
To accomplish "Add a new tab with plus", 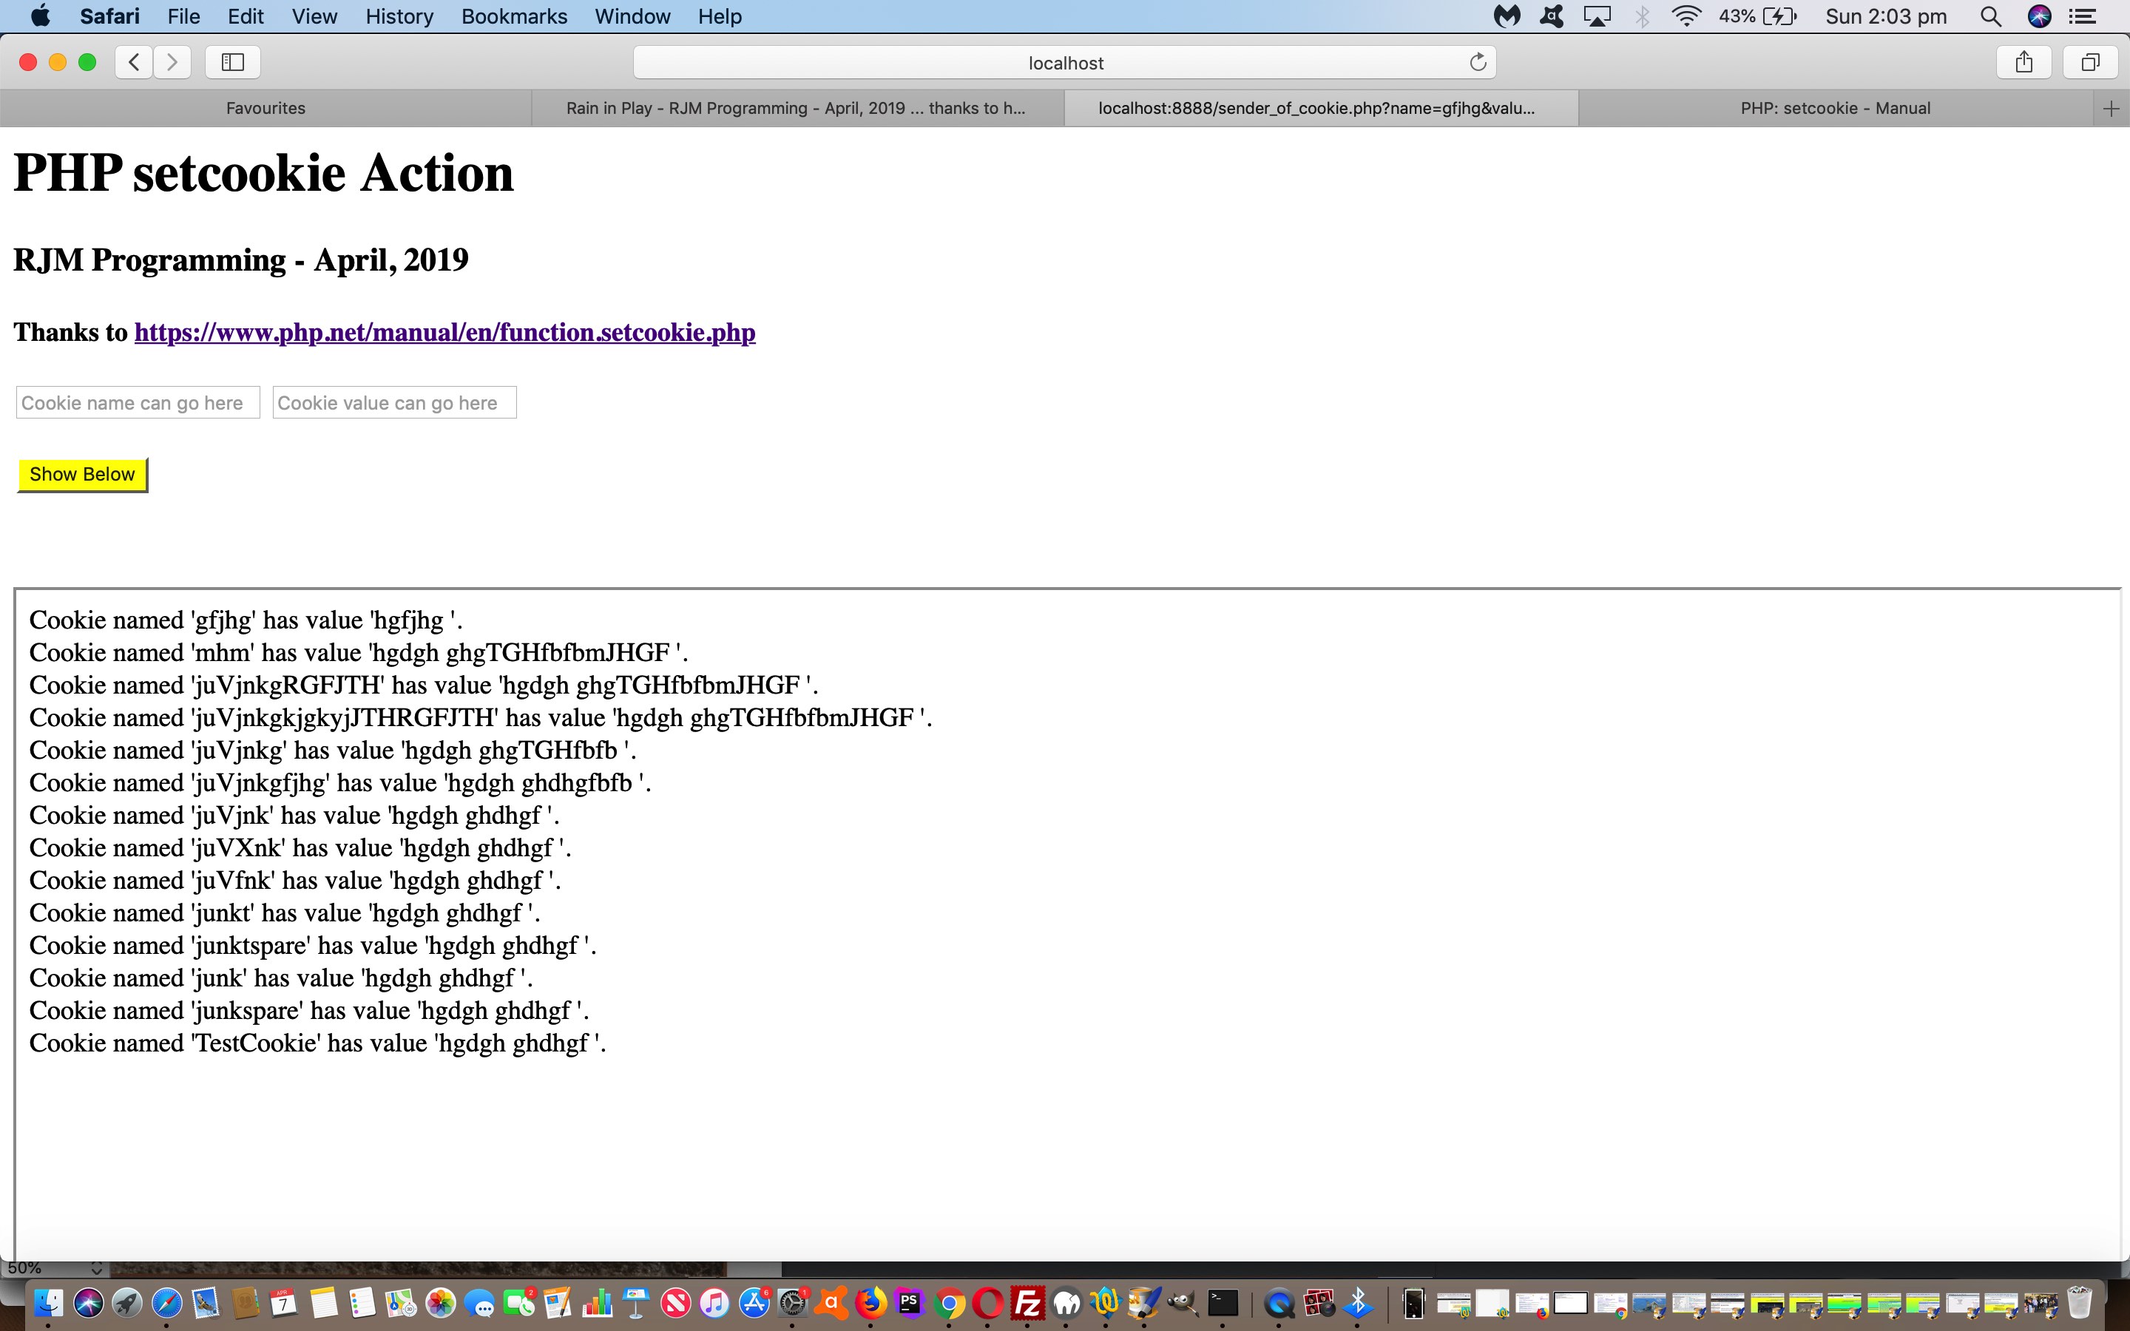I will [x=2111, y=108].
